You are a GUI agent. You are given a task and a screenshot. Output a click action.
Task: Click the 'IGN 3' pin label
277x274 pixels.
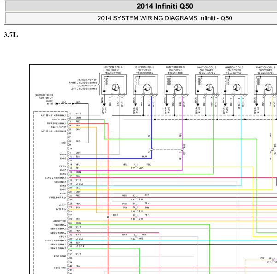[64, 159]
